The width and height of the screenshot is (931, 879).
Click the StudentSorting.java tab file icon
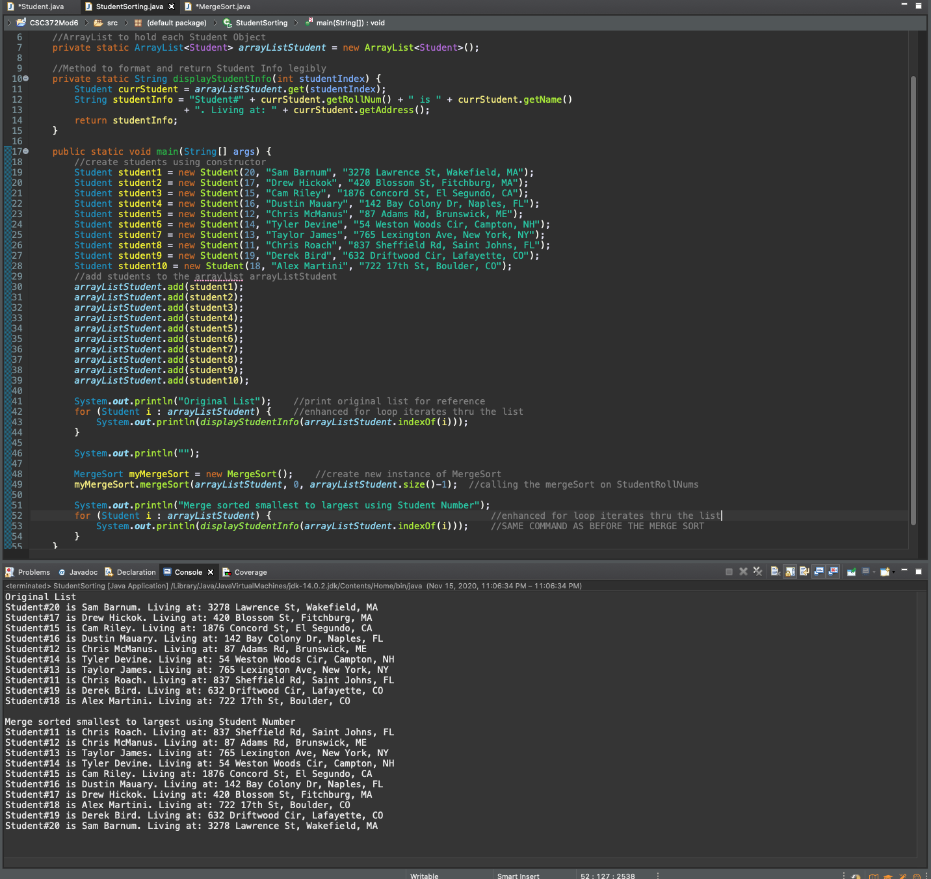click(88, 7)
